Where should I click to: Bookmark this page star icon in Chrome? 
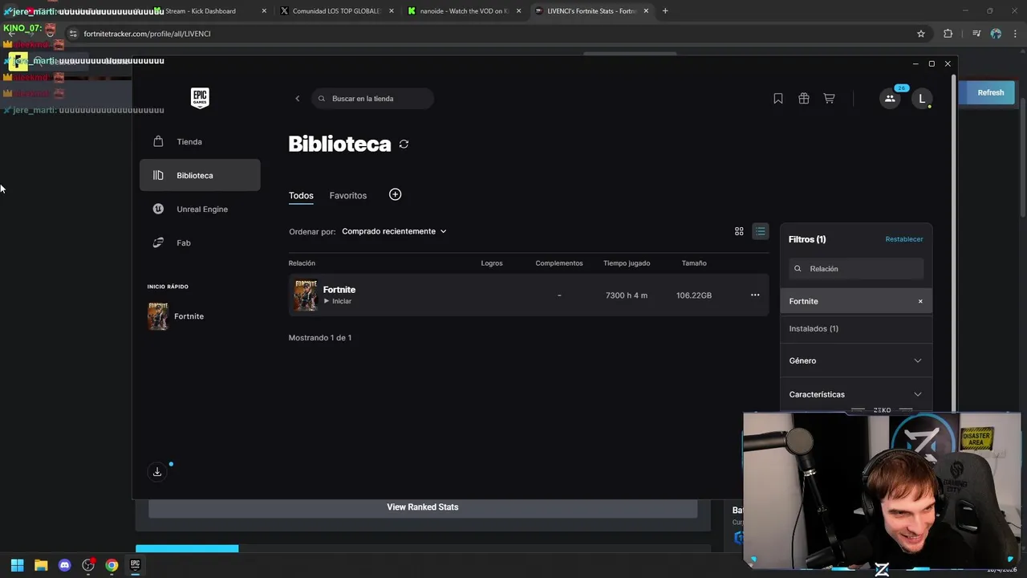[921, 34]
